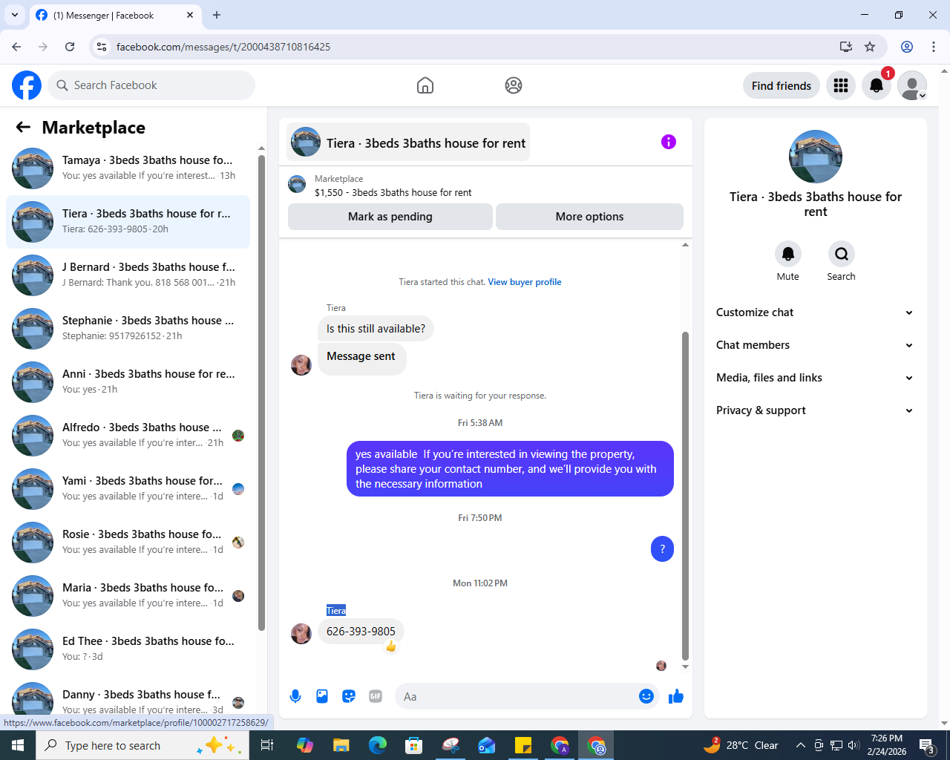The image size is (950, 760).
Task: Expand the Privacy & support section
Action: [815, 410]
